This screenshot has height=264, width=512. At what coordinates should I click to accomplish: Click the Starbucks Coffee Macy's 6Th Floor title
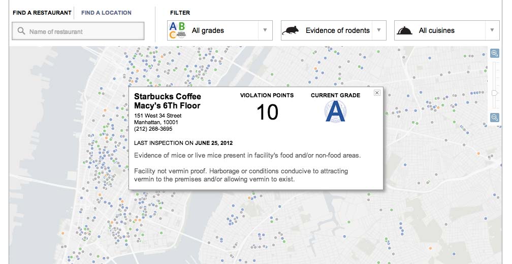coord(168,101)
